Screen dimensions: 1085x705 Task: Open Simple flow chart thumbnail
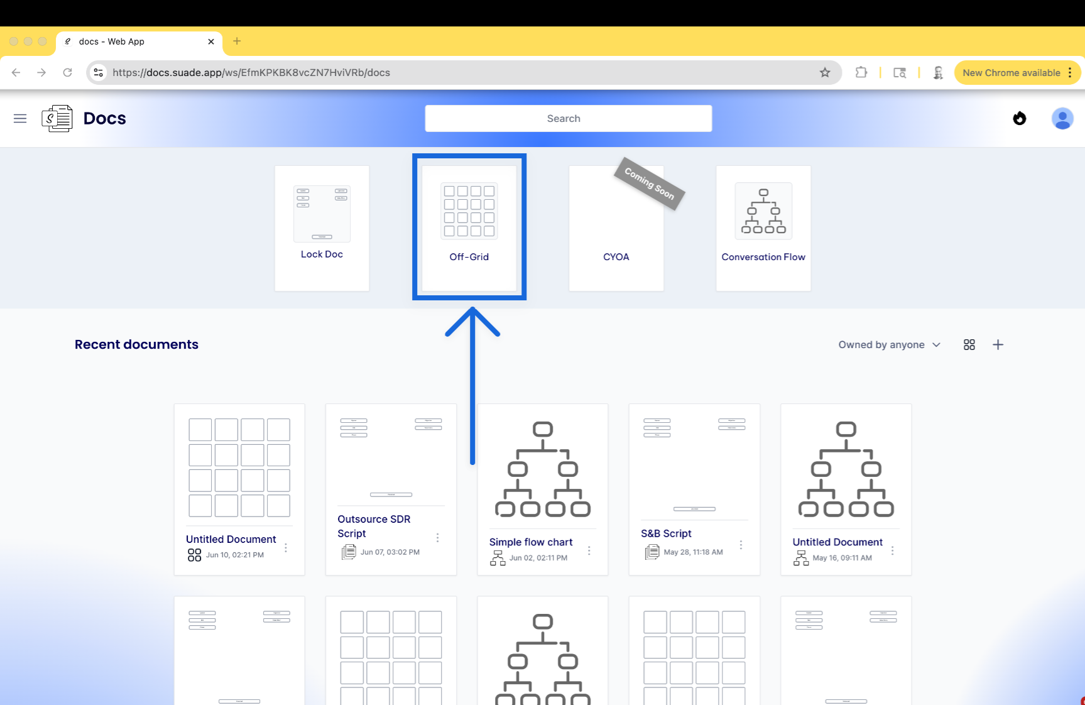(543, 469)
